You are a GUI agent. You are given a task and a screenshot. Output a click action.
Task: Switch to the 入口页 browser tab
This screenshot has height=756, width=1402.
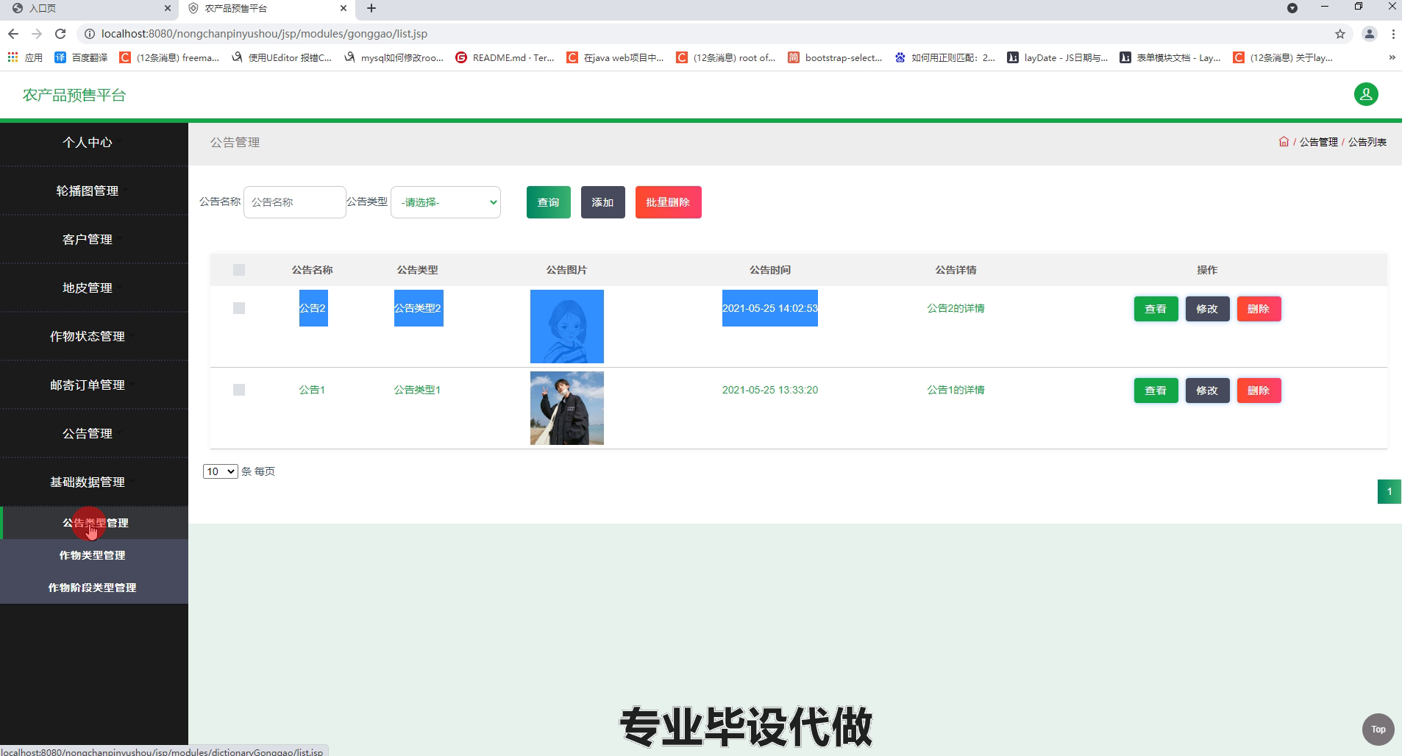pos(88,8)
